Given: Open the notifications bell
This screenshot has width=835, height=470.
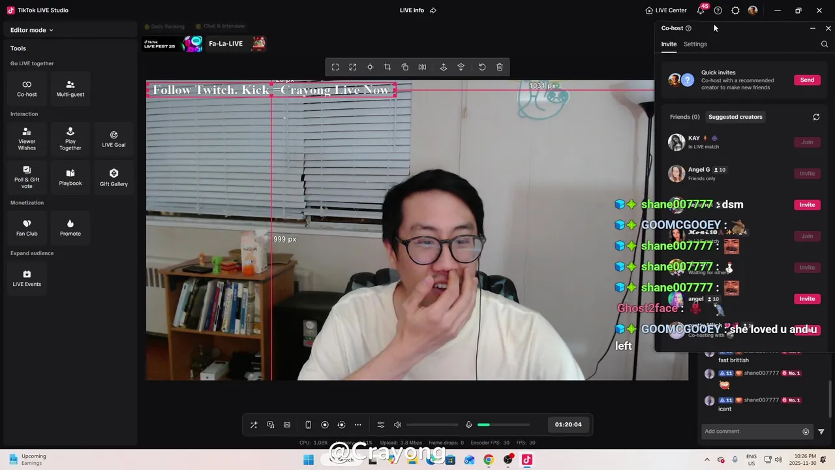Looking at the screenshot, I should click(701, 10).
